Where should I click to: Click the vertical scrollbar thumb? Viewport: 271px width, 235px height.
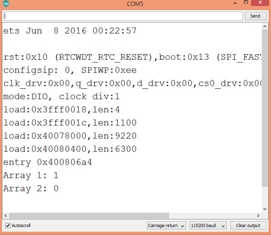click(265, 108)
